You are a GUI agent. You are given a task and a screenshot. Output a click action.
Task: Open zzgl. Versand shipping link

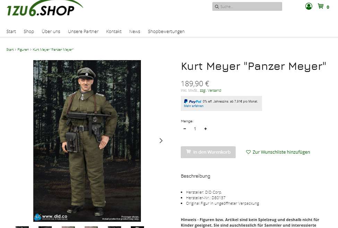point(210,90)
